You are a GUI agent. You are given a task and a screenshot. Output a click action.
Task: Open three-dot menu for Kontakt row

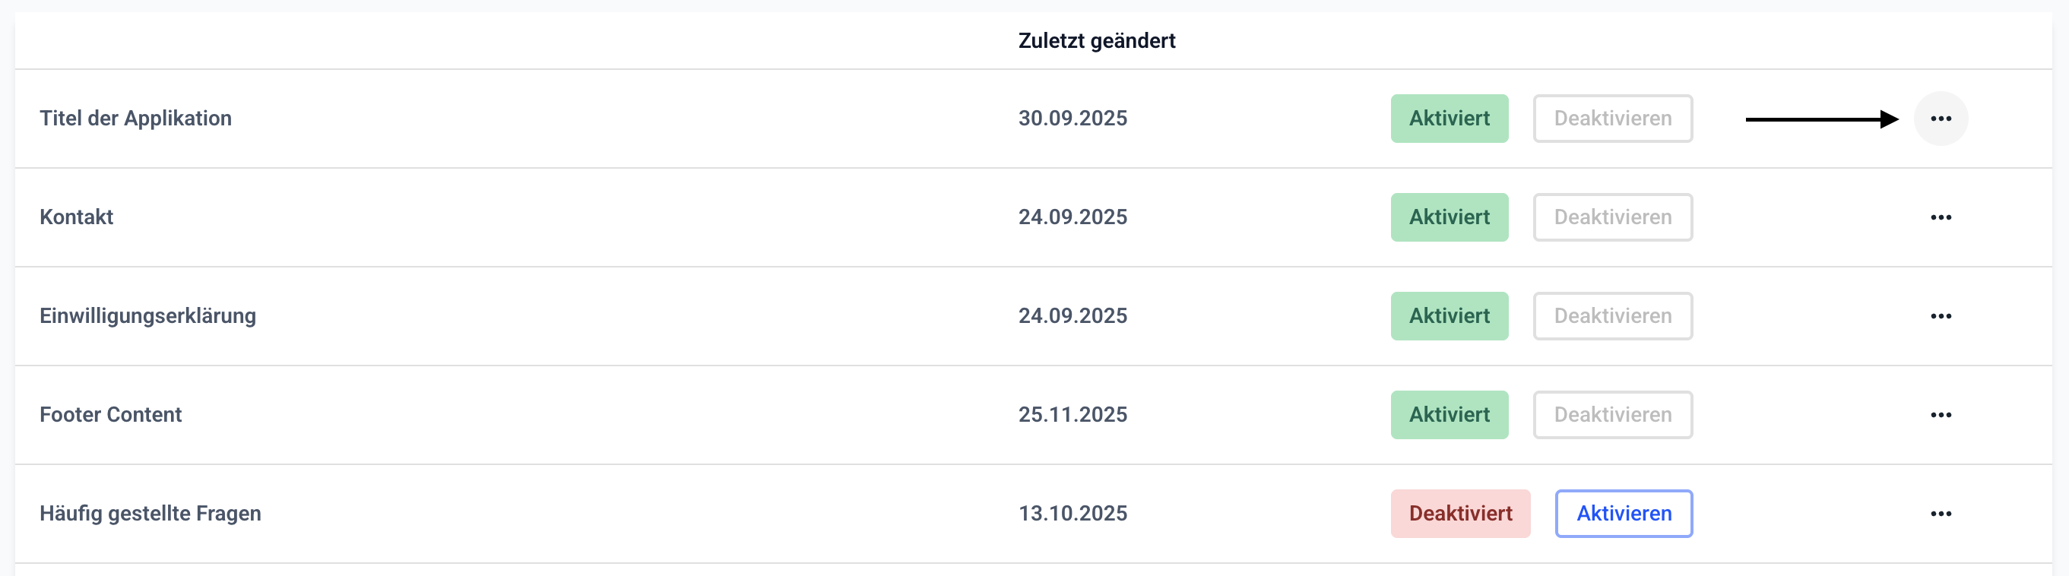coord(1940,217)
